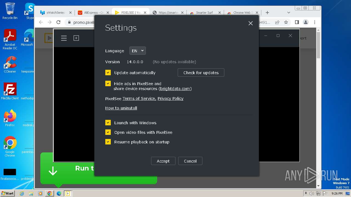Click the green Run download button
The height and width of the screenshot is (197, 351).
click(x=98, y=168)
